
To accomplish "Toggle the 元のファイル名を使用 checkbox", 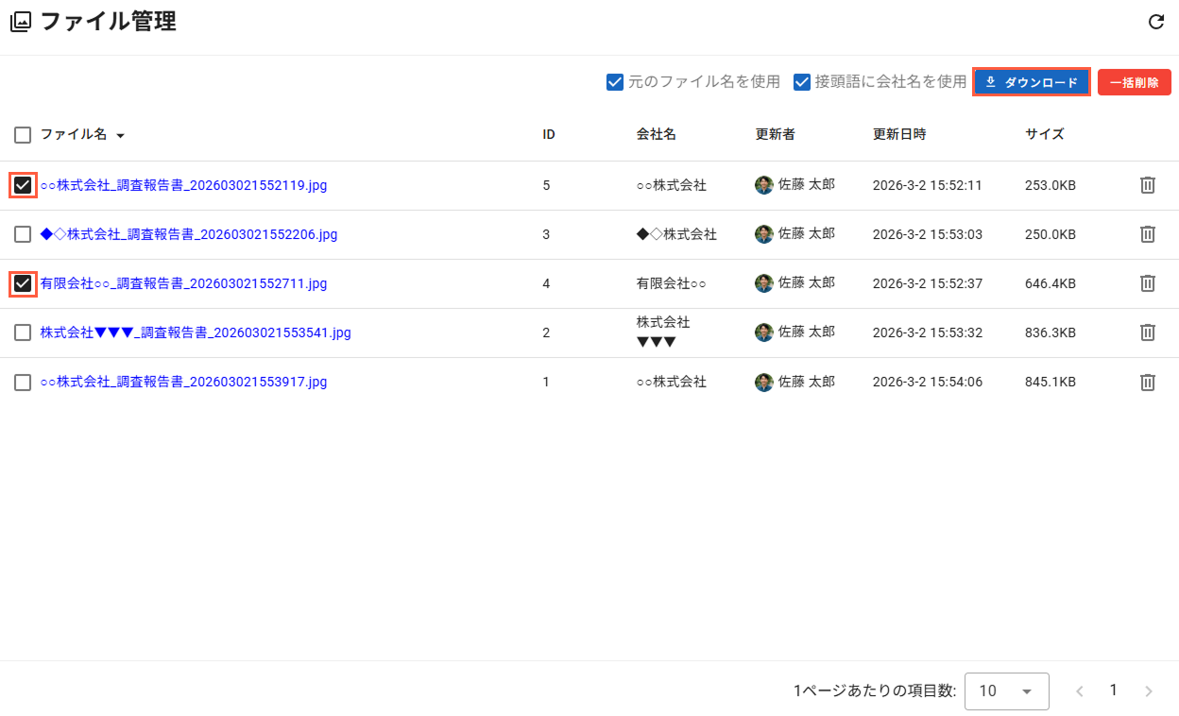I will pyautogui.click(x=615, y=82).
